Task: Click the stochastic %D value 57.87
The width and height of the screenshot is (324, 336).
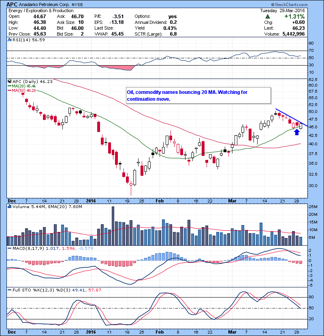Action: [x=94, y=290]
